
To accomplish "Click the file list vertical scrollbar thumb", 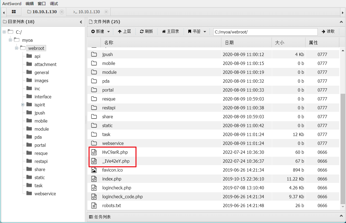I will (342, 148).
